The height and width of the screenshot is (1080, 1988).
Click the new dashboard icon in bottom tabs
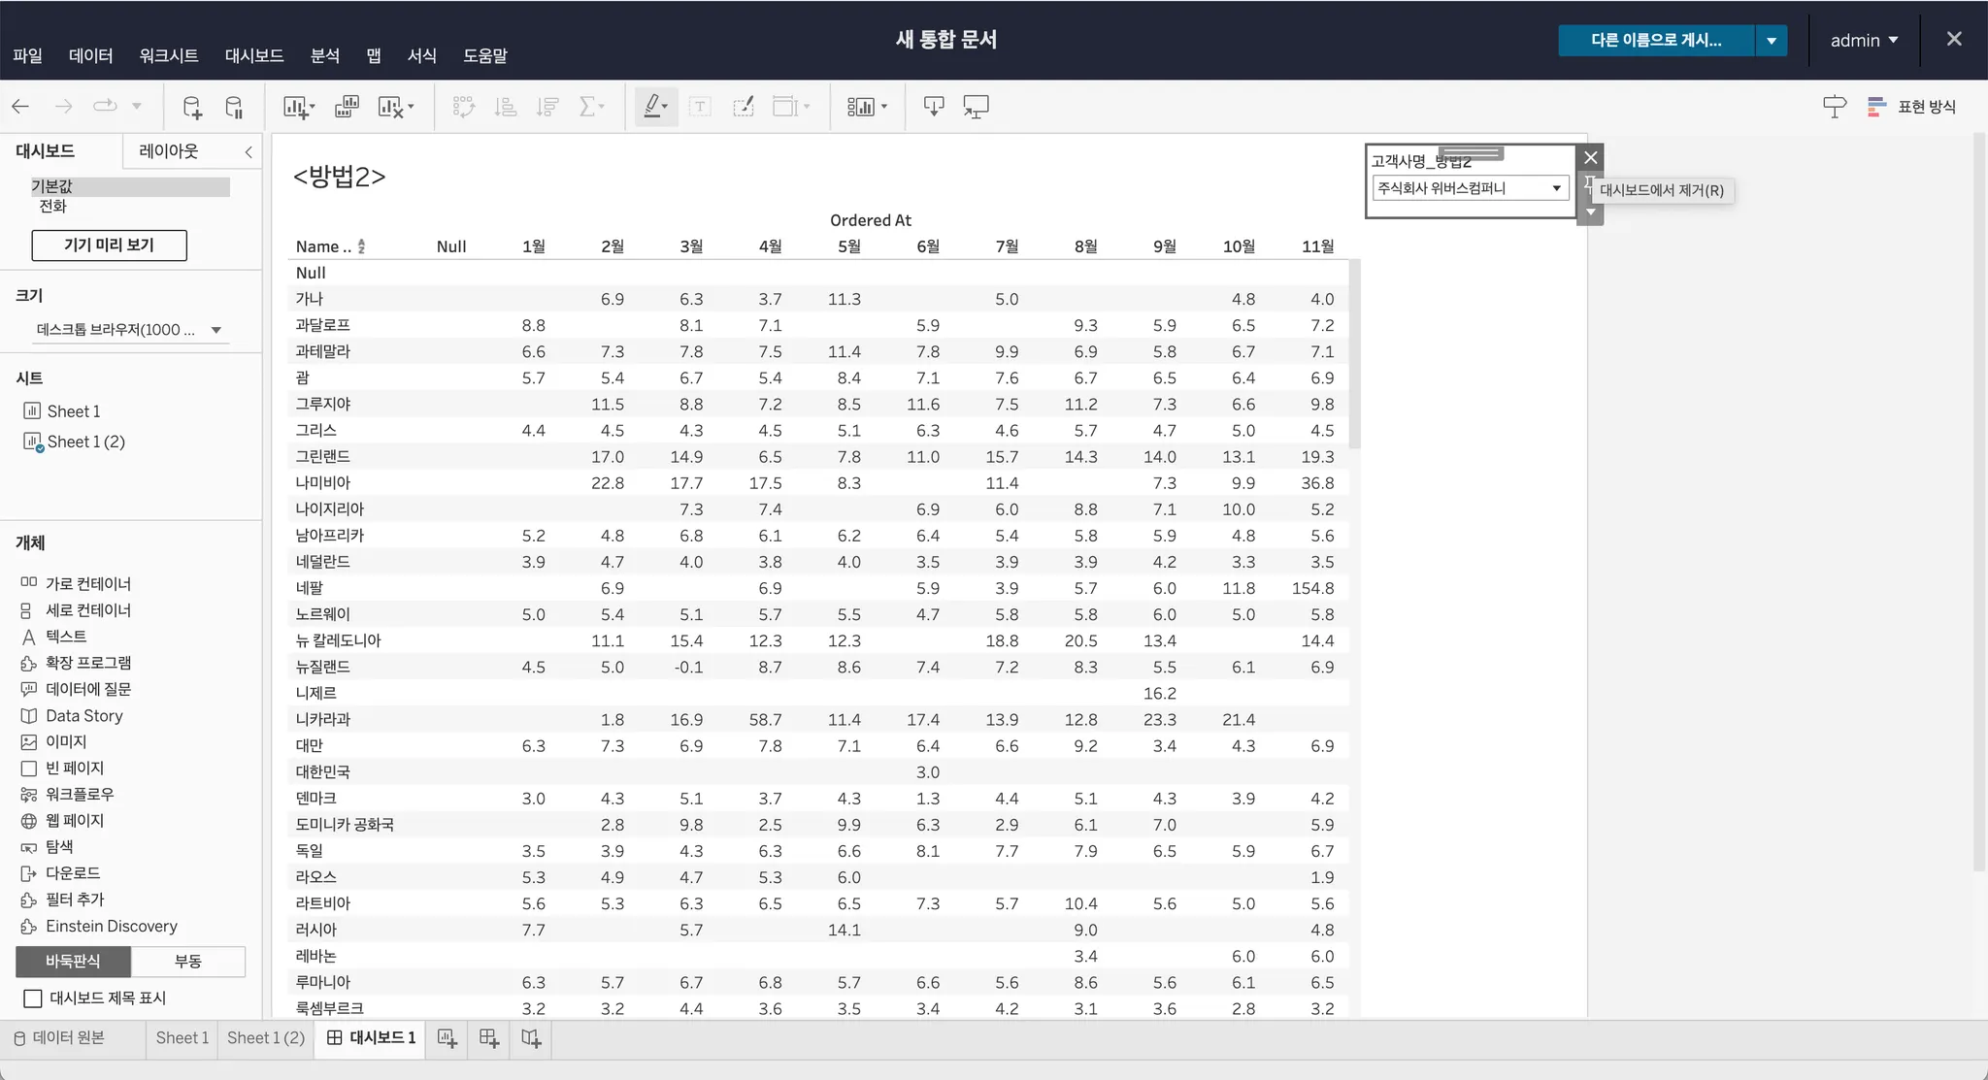[489, 1038]
